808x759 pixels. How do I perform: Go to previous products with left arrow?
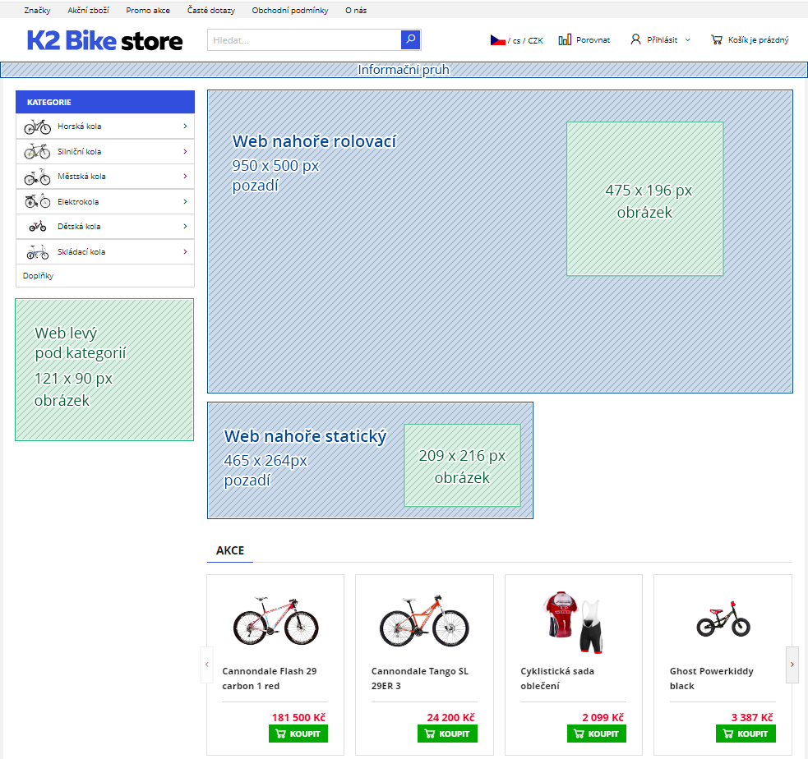pos(206,665)
